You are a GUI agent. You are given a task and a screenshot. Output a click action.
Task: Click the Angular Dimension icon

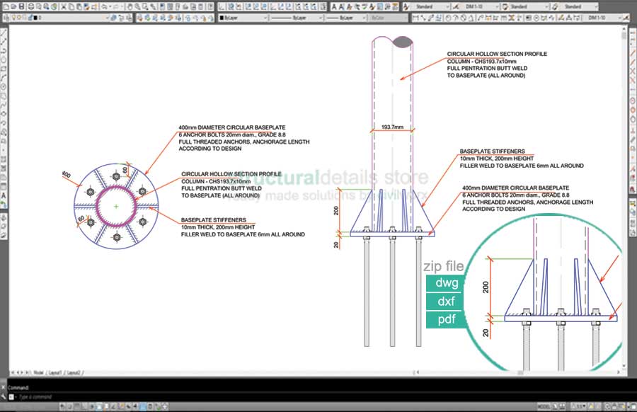click(471, 18)
